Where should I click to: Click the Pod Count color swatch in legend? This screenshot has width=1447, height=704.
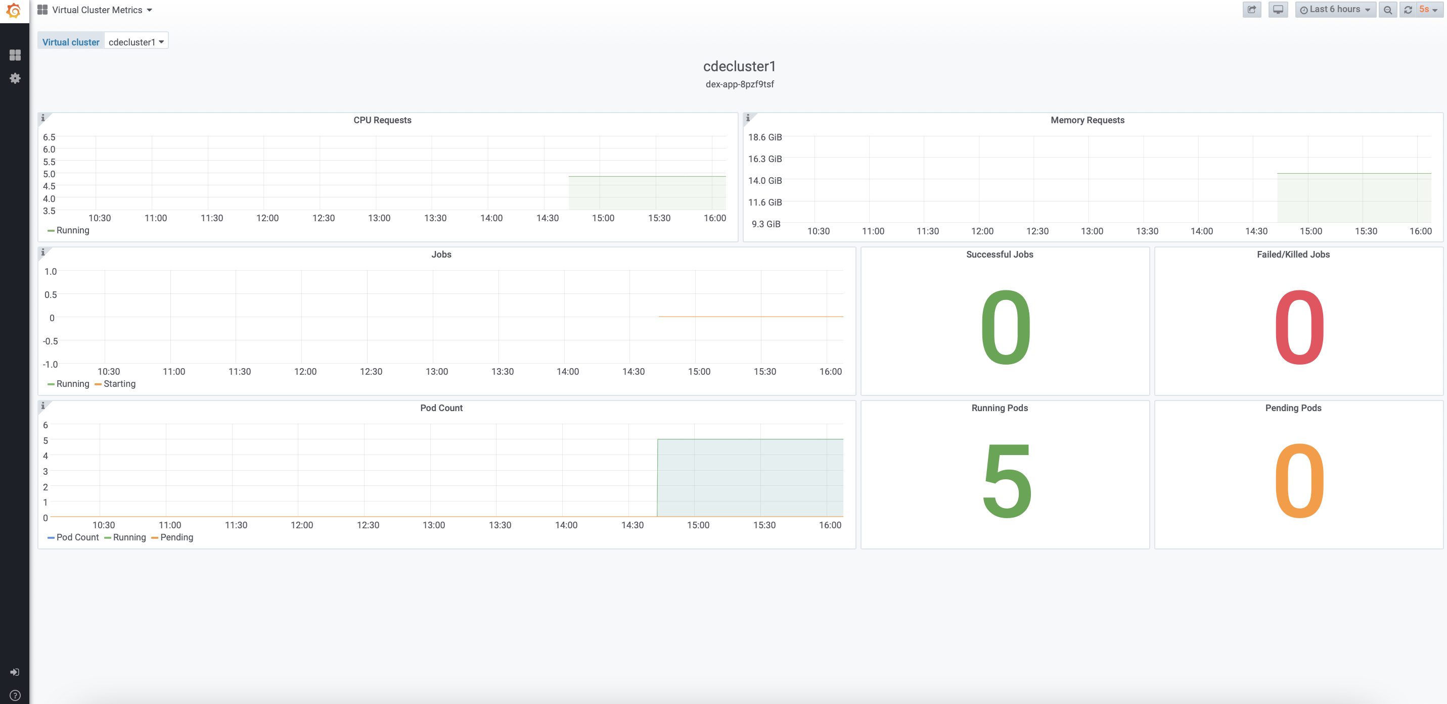click(51, 537)
